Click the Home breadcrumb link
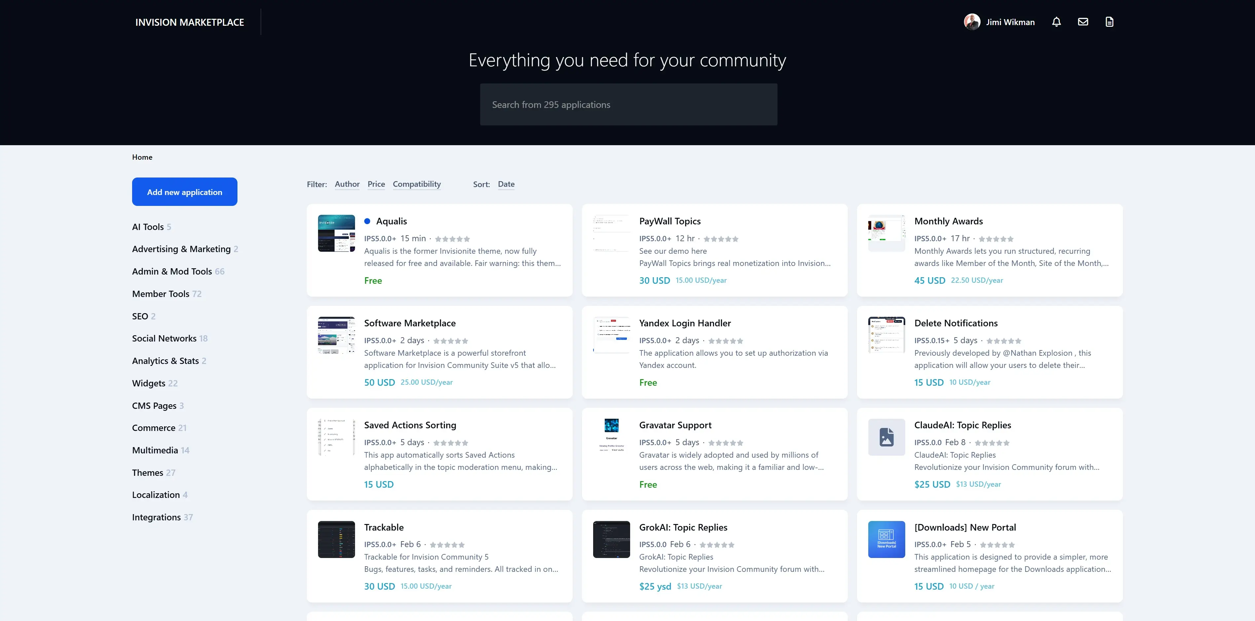The image size is (1255, 621). pyautogui.click(x=142, y=157)
